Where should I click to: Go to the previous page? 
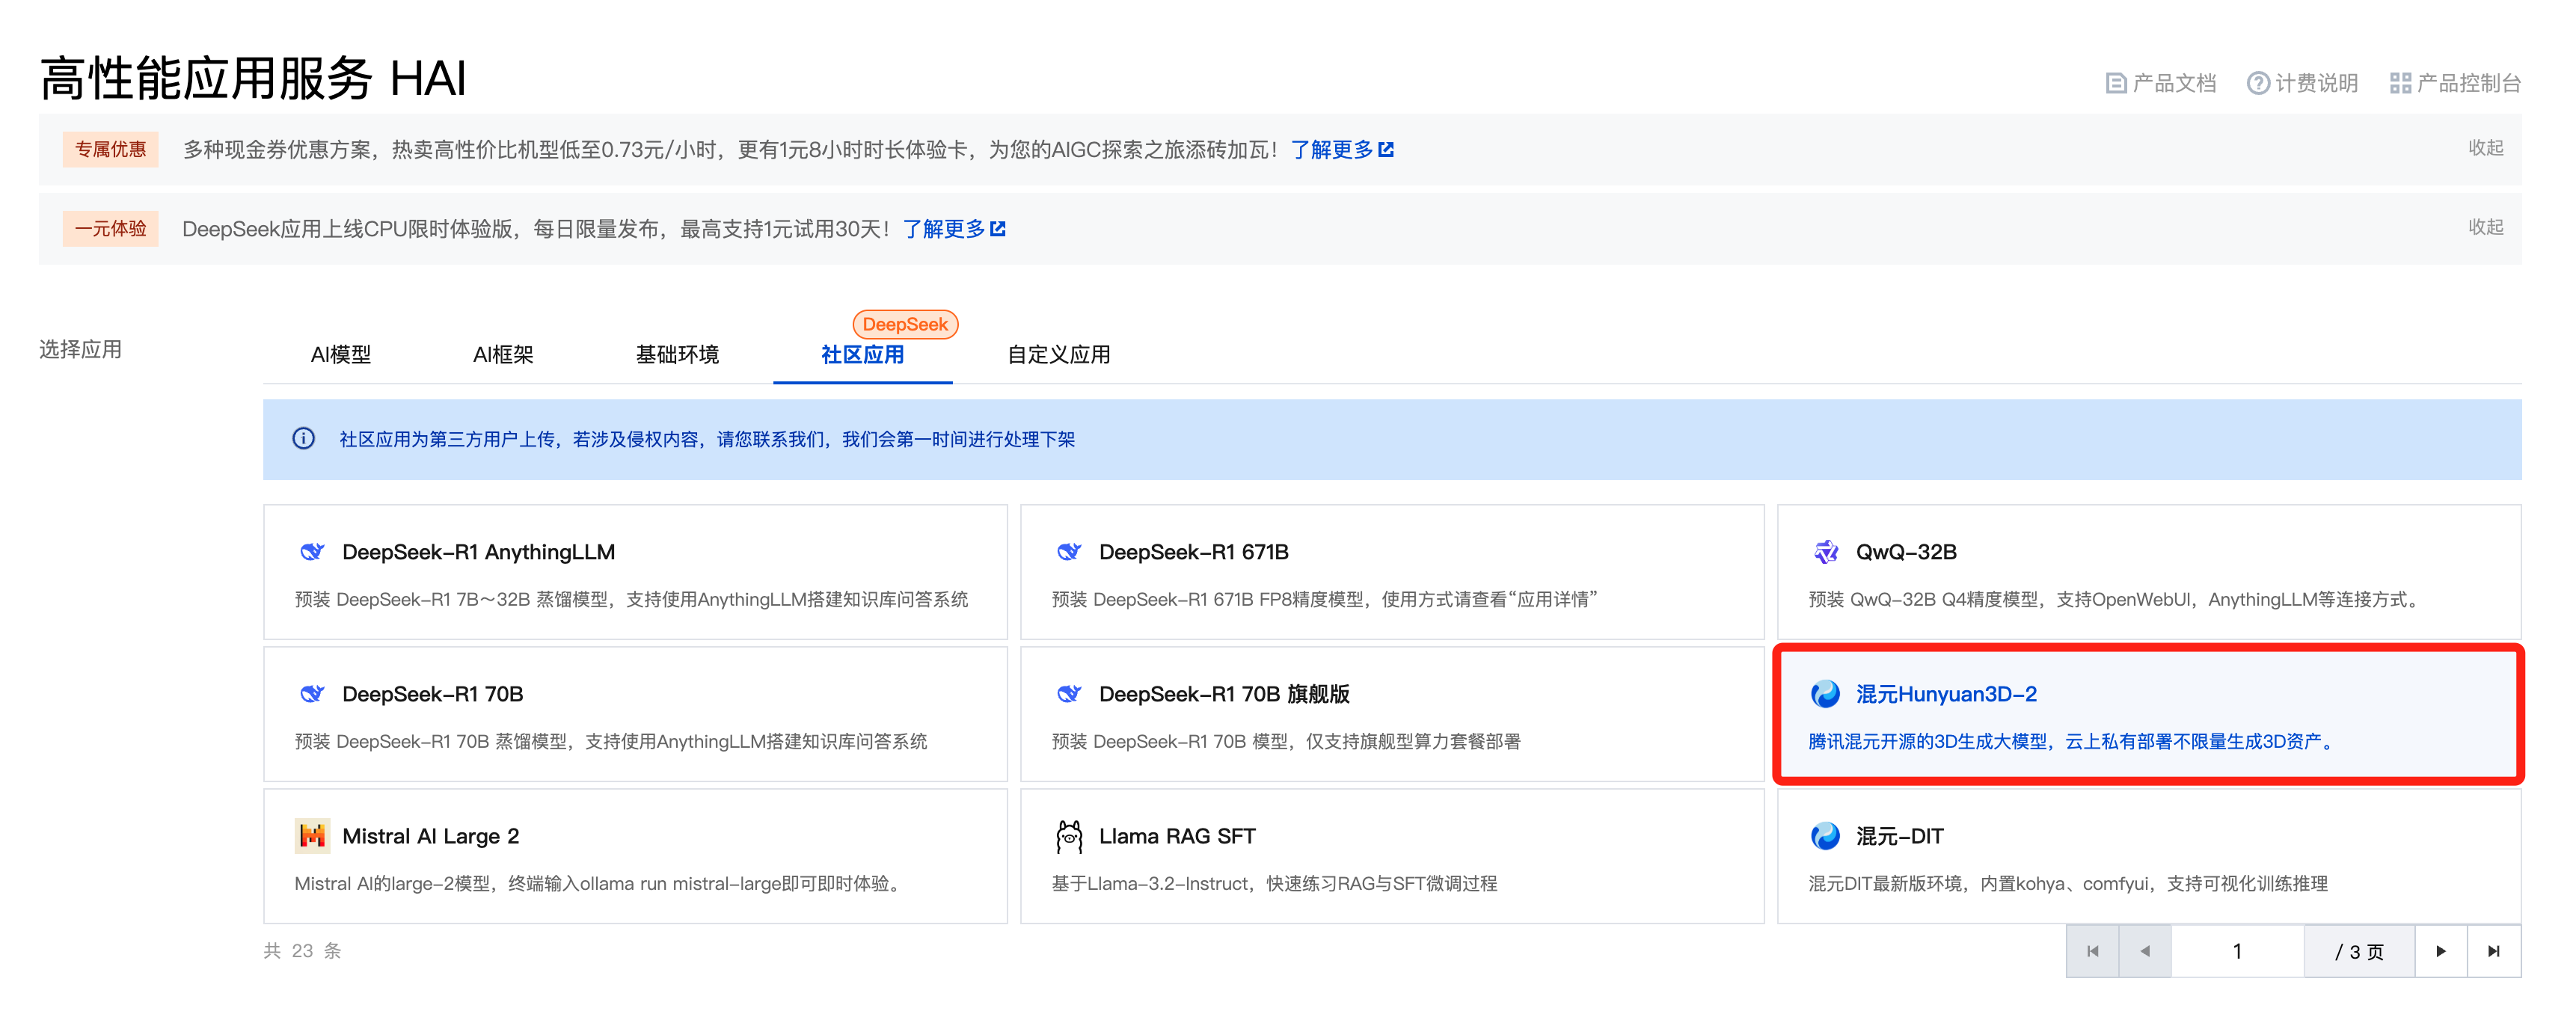(2145, 951)
